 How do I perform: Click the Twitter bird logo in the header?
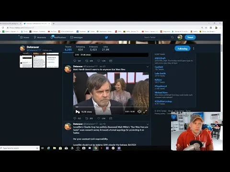click(x=106, y=37)
